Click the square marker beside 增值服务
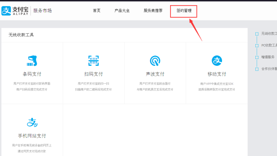Screen dimensions: 277x156 click(257, 57)
